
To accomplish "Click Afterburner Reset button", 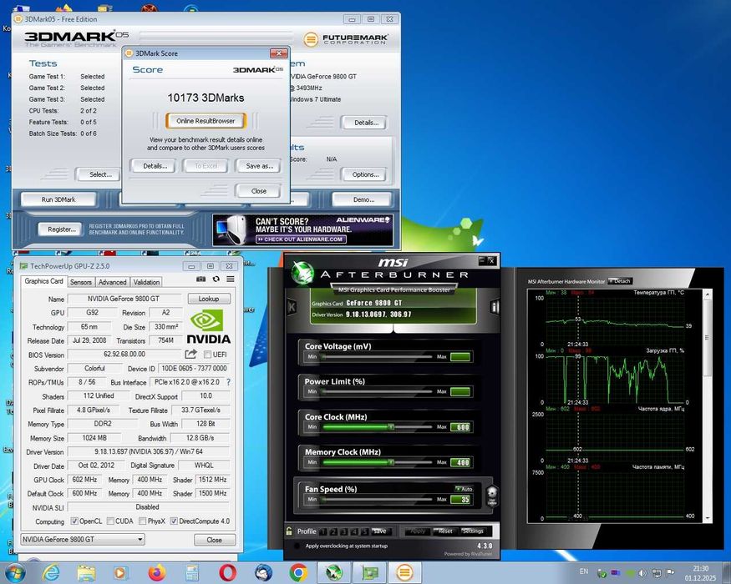I will click(x=445, y=531).
